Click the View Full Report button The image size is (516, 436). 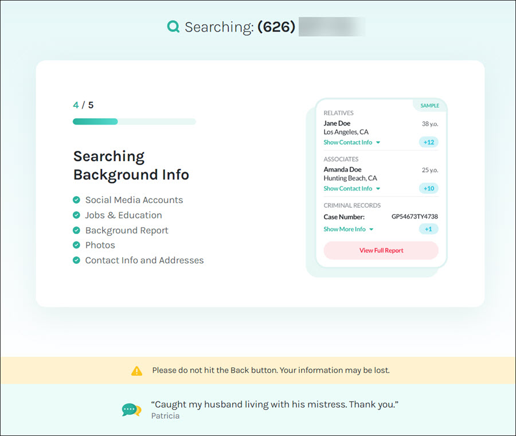click(381, 250)
